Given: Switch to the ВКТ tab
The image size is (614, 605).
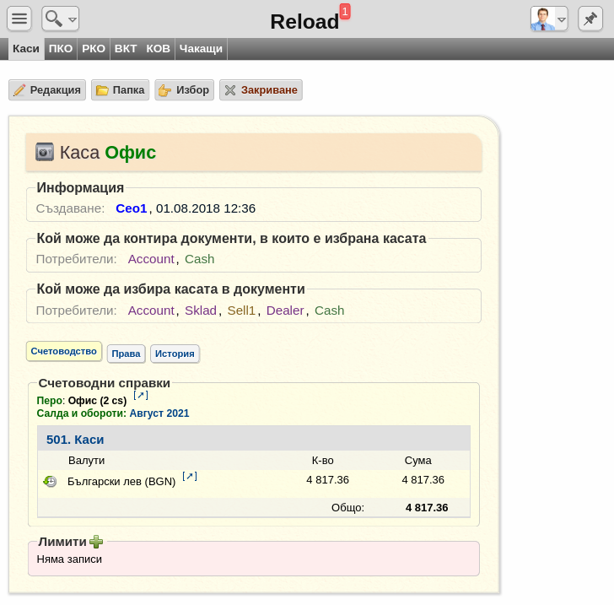Looking at the screenshot, I should (126, 49).
